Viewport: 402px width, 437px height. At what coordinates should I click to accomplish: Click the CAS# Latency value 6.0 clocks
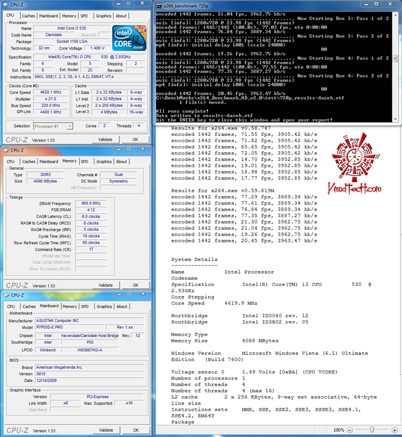[x=90, y=216]
